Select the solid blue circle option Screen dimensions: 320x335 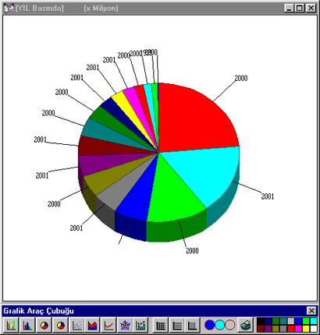point(210,325)
